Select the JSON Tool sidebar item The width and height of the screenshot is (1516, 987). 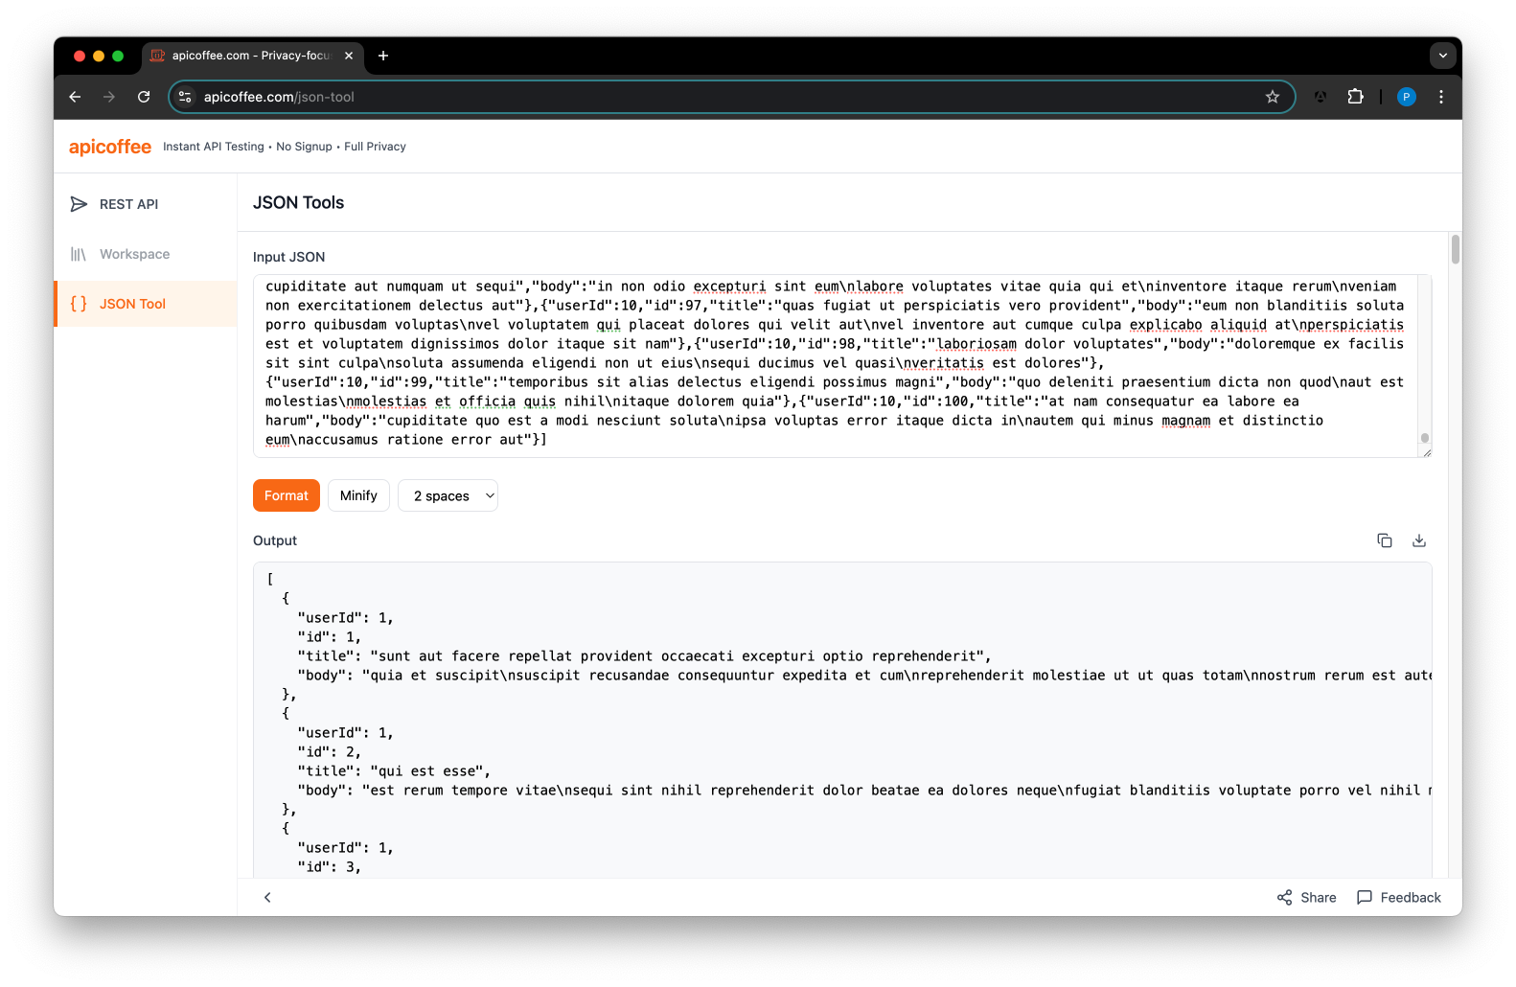pyautogui.click(x=146, y=304)
